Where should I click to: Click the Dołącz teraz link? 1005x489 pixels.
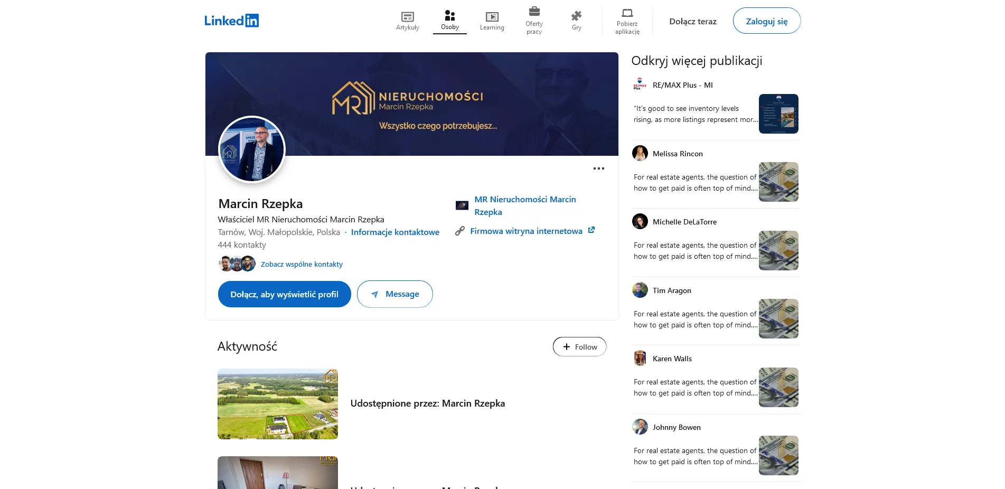(693, 21)
